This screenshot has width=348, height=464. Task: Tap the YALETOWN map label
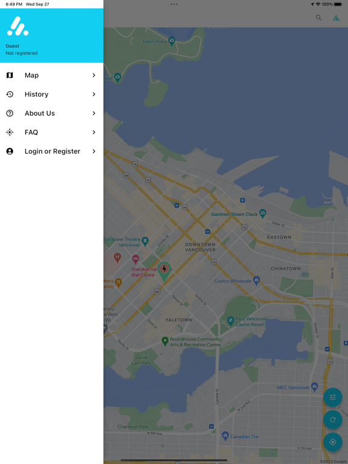coord(179,320)
